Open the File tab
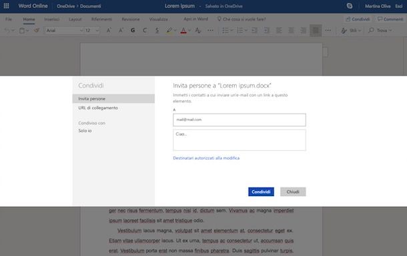This screenshot has height=256, width=407. pyautogui.click(x=9, y=19)
